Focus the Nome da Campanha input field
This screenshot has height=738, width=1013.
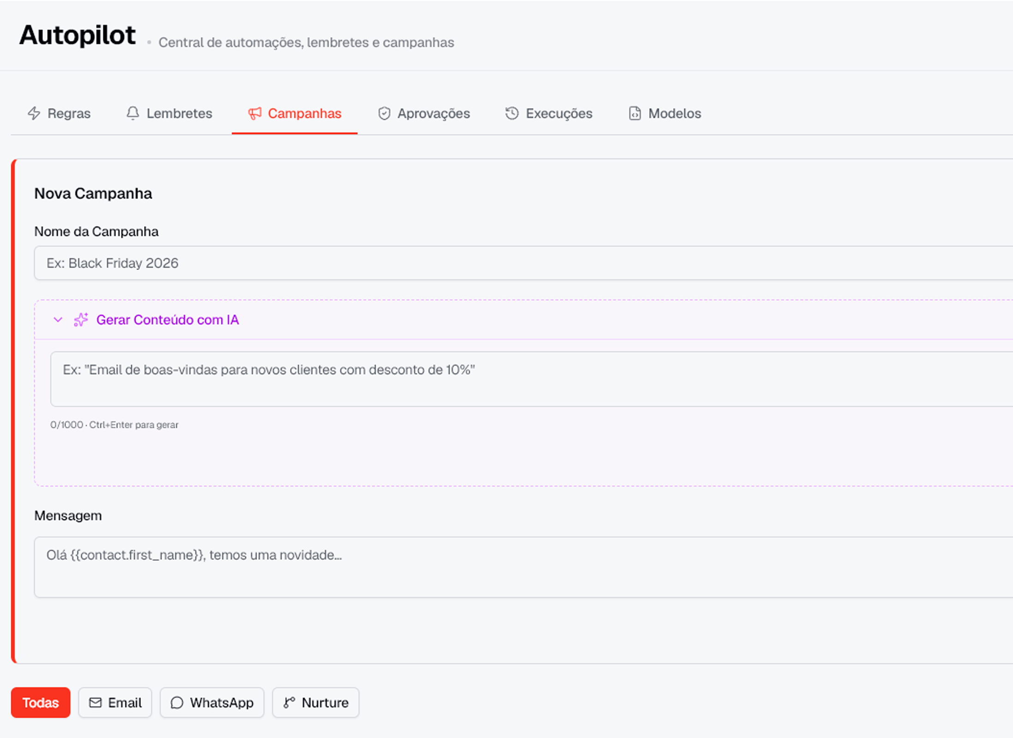(x=524, y=263)
